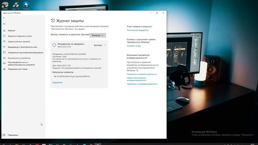Maximize the Windows Security window
The height and width of the screenshot is (145, 258).
tap(157, 13)
